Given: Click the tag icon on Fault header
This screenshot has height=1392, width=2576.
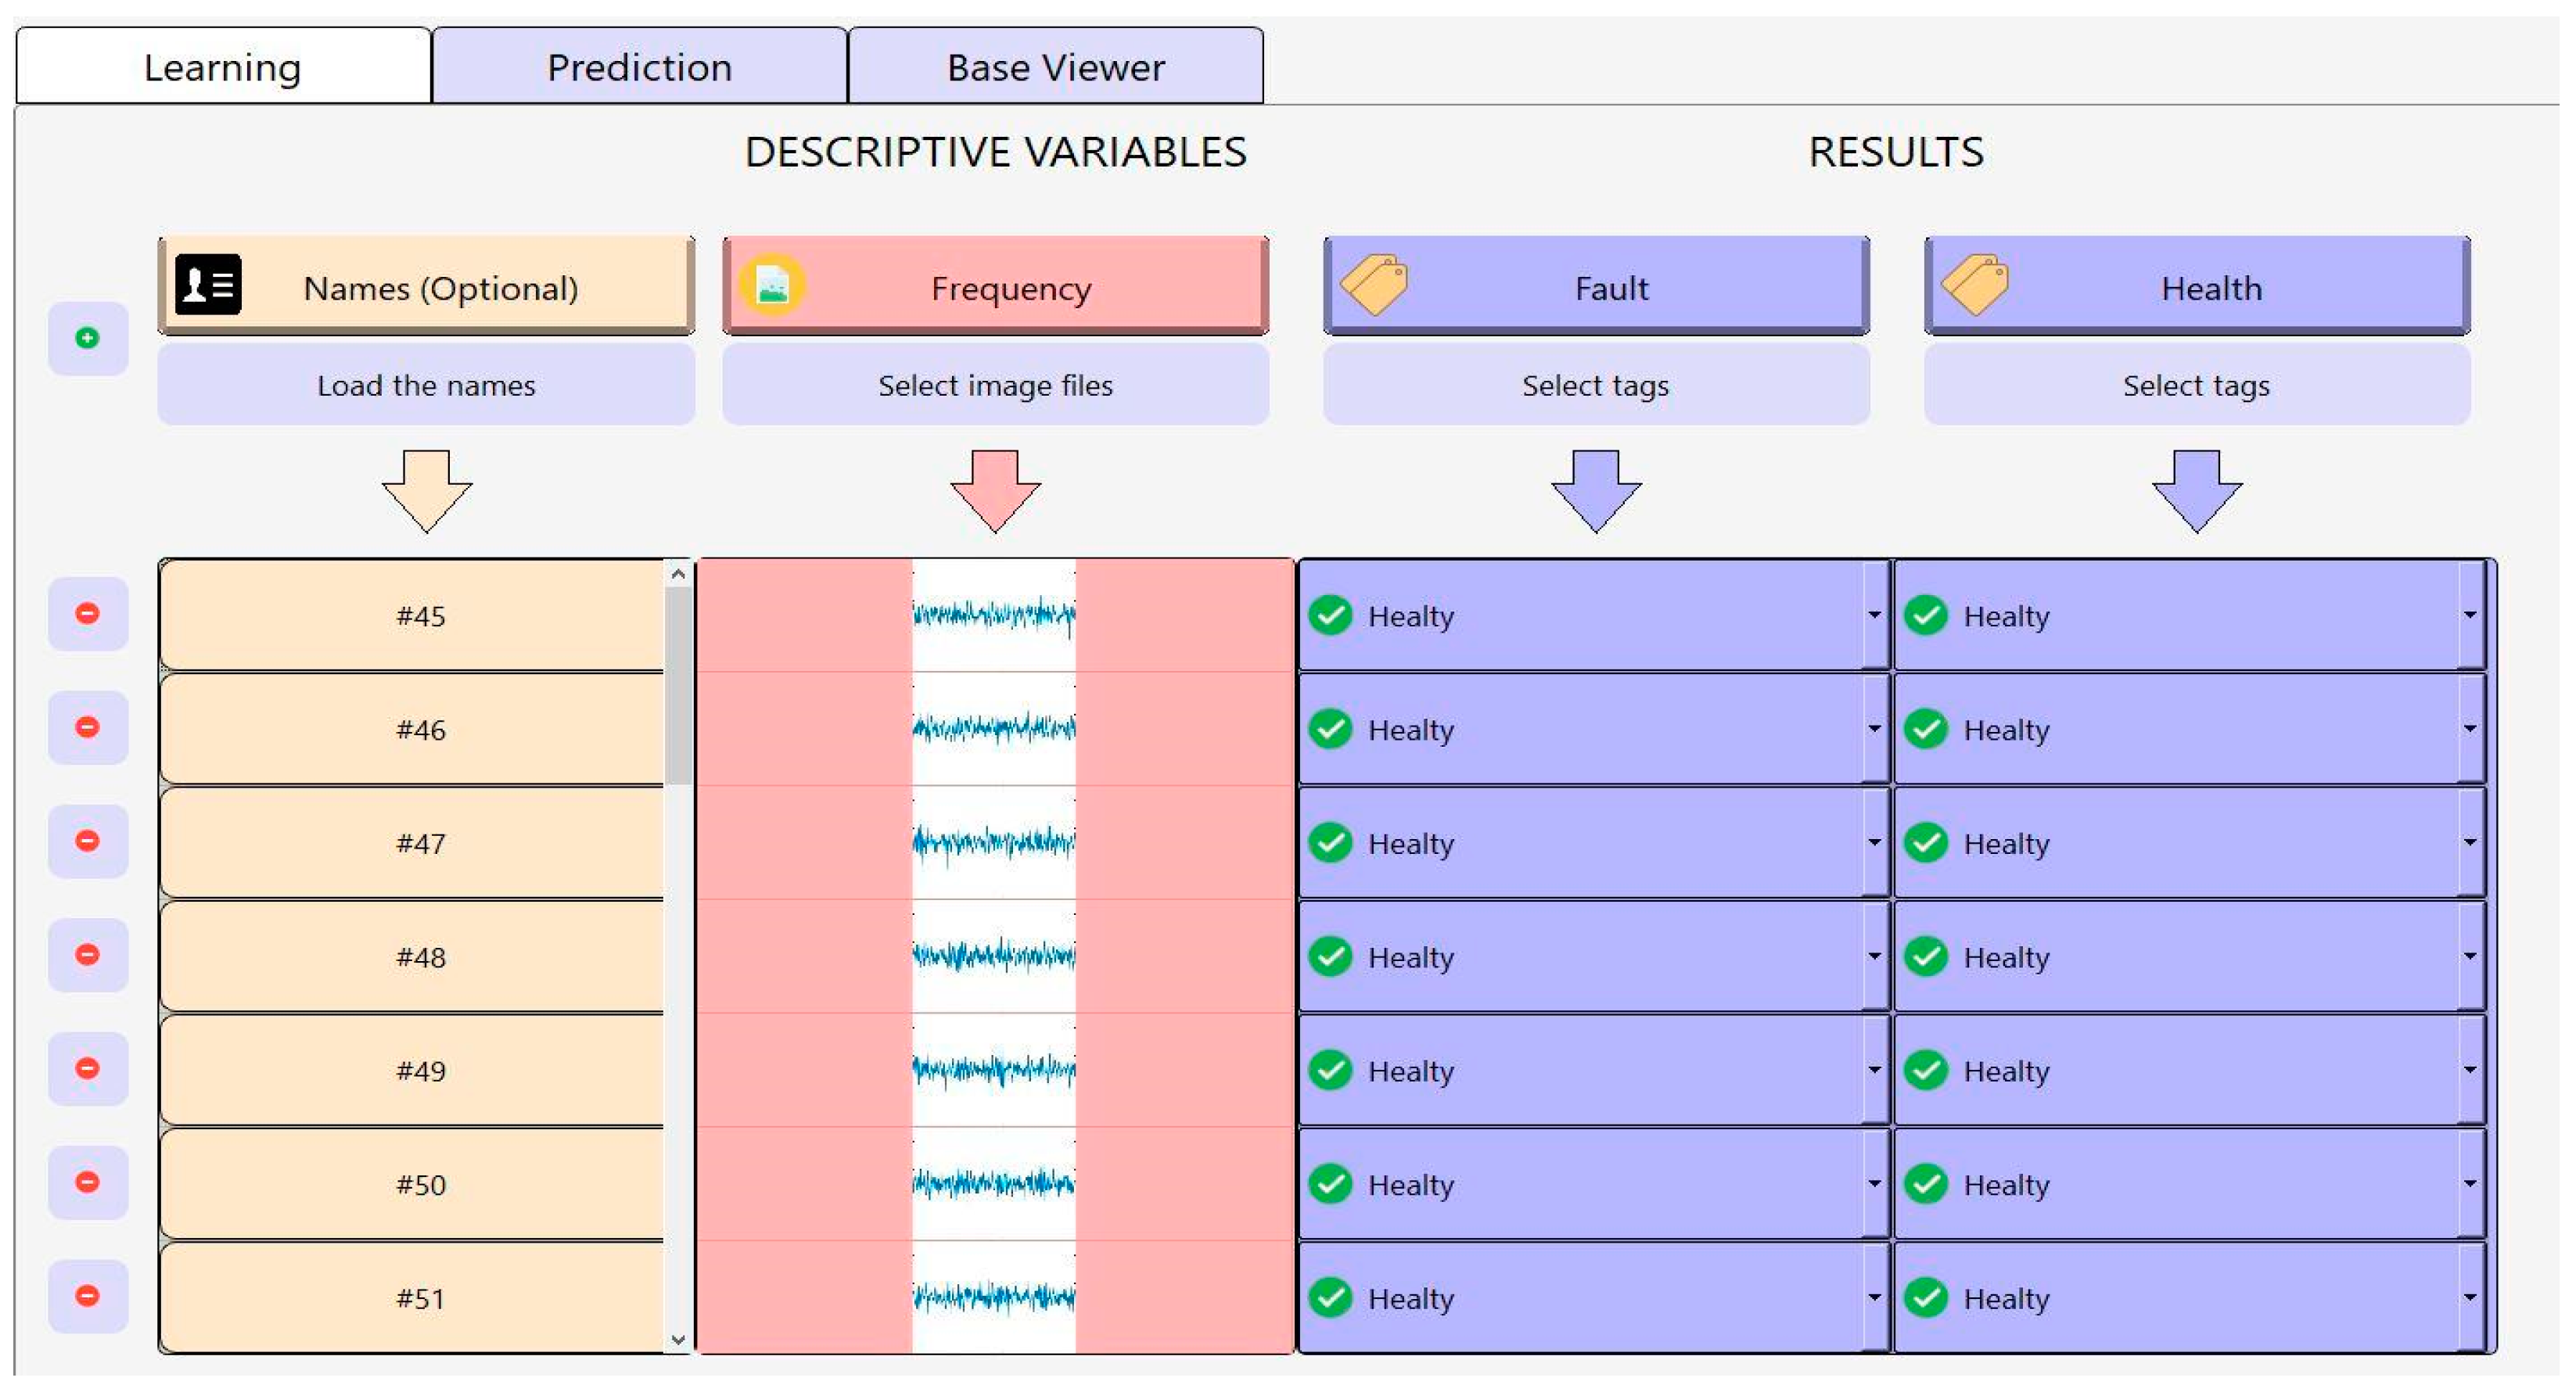Looking at the screenshot, I should 1374,285.
